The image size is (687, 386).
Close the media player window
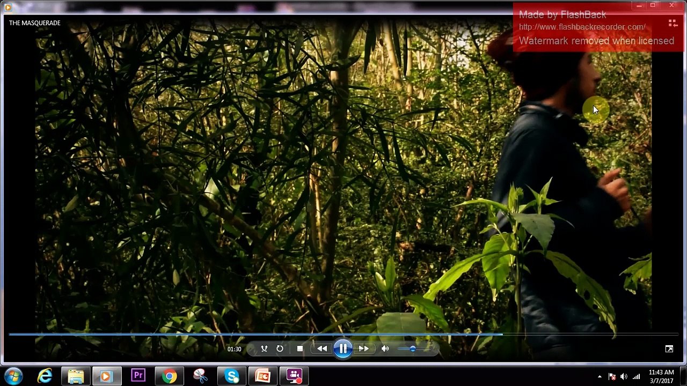coord(671,5)
